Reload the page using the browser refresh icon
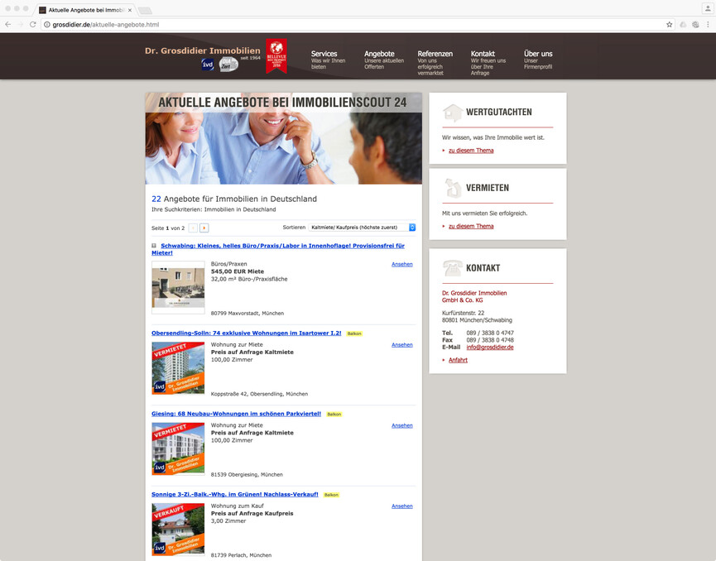The height and width of the screenshot is (561, 716). coord(33,25)
